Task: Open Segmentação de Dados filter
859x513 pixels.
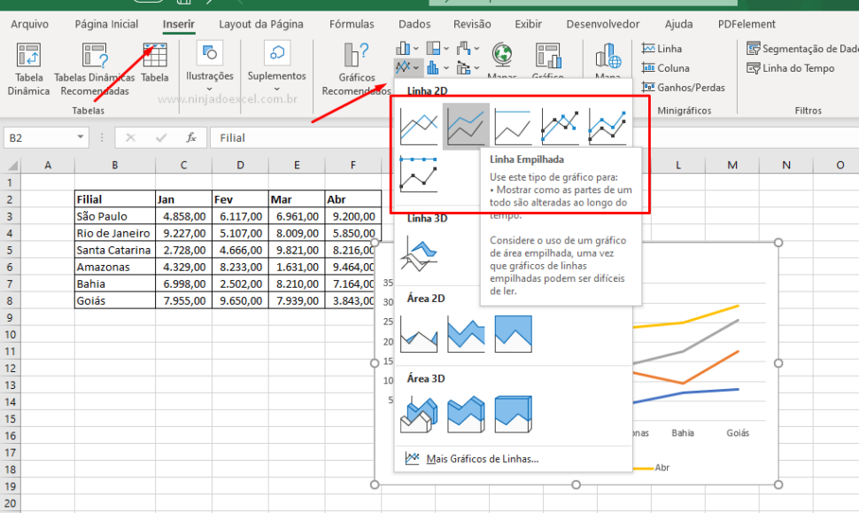Action: (790, 49)
